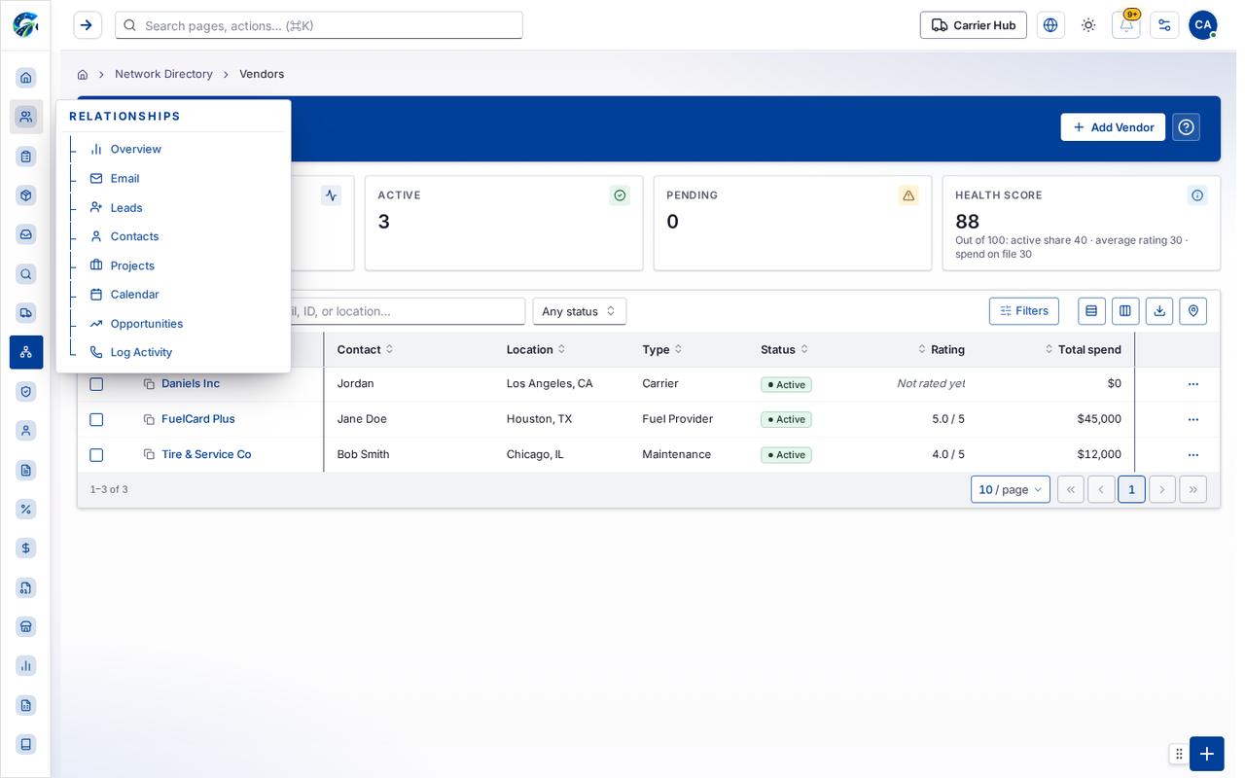Screen dimensions: 1245x778
Task: Open the percent sign sidebar icon
Action: pyautogui.click(x=26, y=509)
